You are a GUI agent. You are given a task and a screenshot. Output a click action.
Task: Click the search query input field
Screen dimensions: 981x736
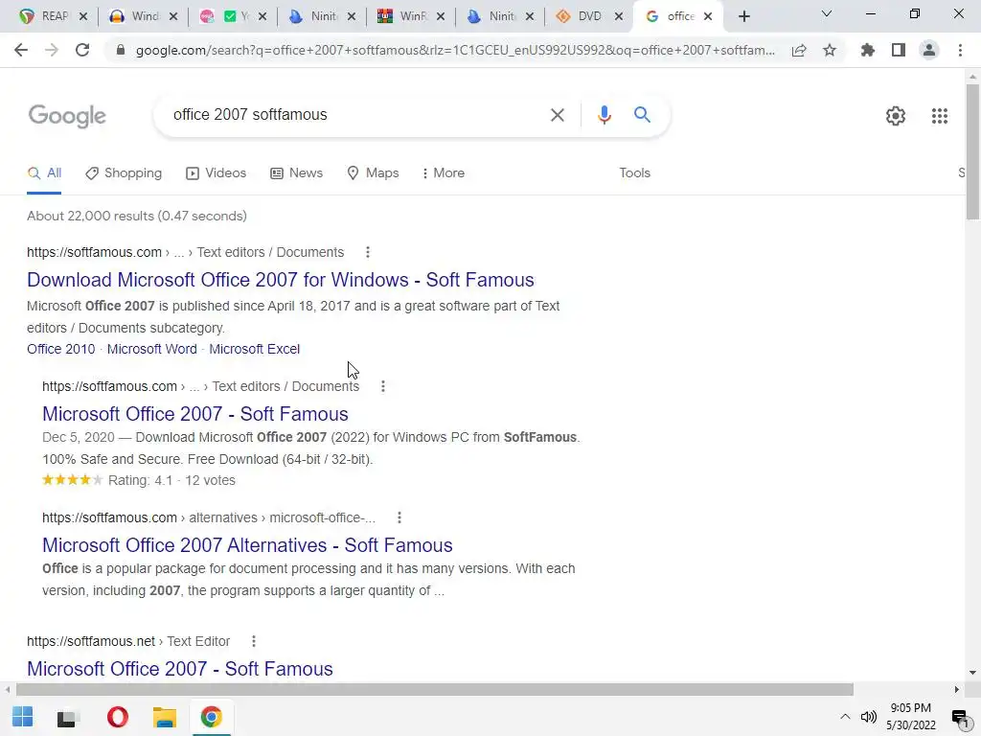click(x=351, y=115)
